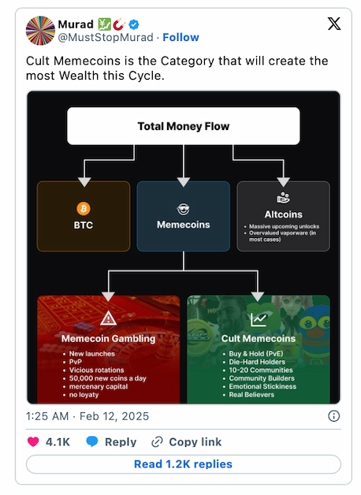Click the chain link copy icon

[x=157, y=442]
